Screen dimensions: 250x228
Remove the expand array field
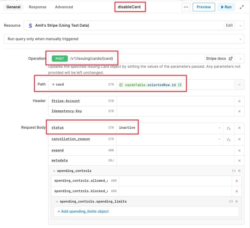click(239, 150)
